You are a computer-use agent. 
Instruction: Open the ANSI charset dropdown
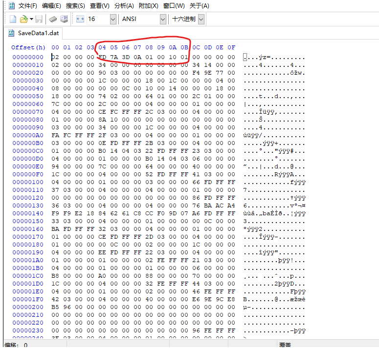163,19
